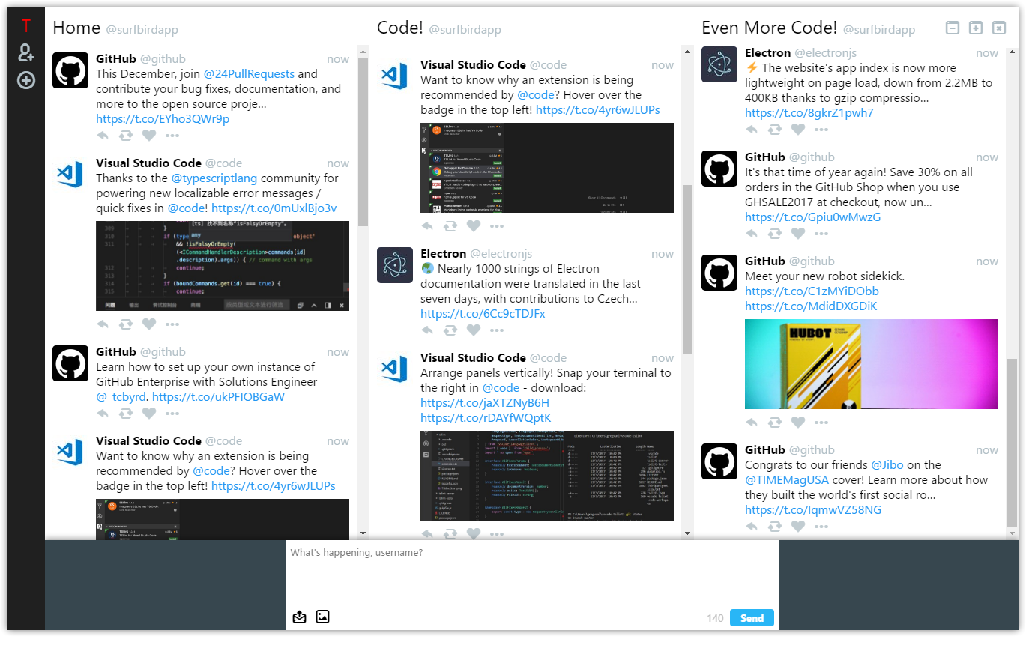Reply to the typescriptlang tweet in Home

pos(103,324)
